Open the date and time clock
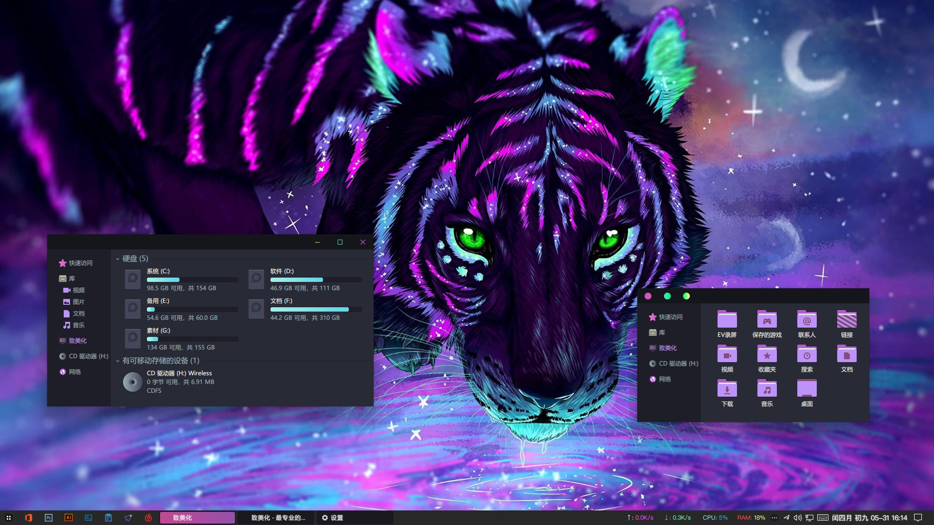This screenshot has width=934, height=525. (x=869, y=518)
